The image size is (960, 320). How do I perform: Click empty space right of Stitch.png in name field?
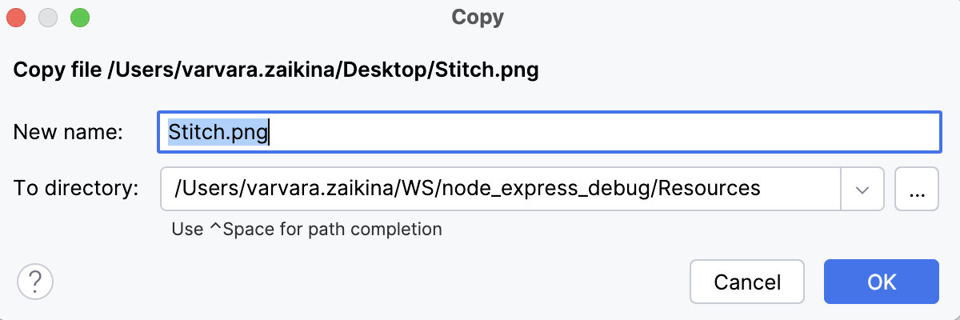[600, 132]
